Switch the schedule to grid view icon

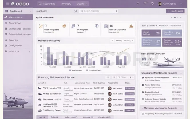click(x=114, y=77)
